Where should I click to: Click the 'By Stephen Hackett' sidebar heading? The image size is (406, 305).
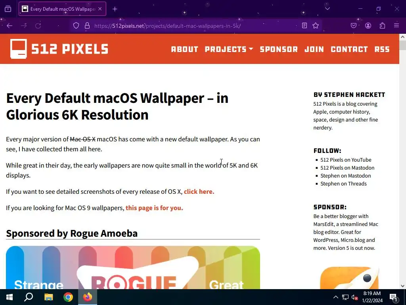(x=349, y=95)
